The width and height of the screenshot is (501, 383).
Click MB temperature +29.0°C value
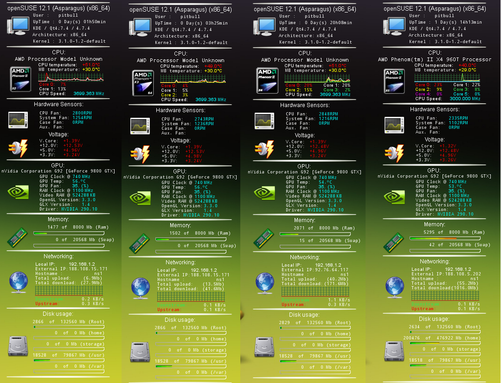click(x=467, y=70)
